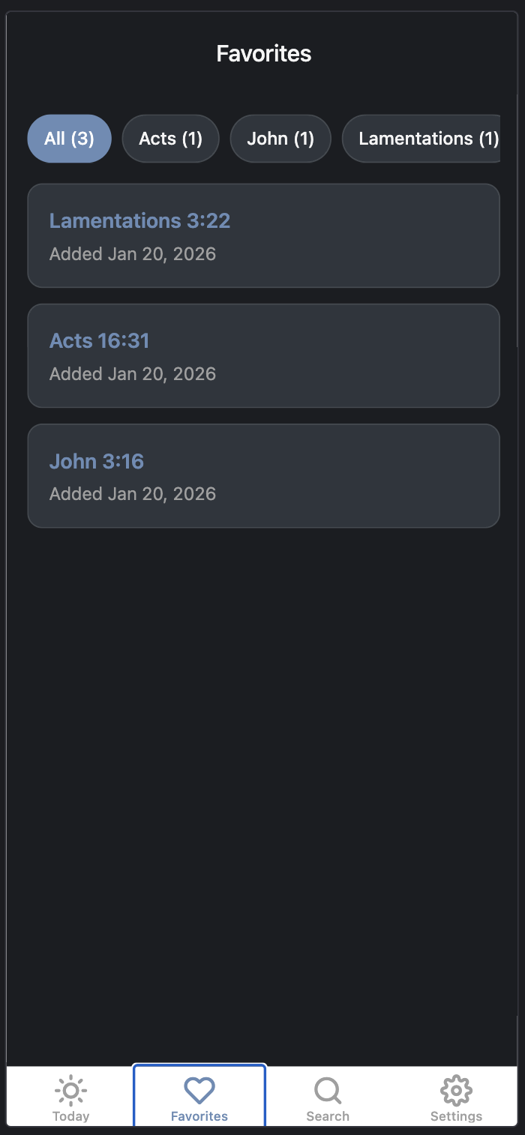Show all three favorites with All (3)
Image resolution: width=525 pixels, height=1135 pixels.
[x=69, y=139]
